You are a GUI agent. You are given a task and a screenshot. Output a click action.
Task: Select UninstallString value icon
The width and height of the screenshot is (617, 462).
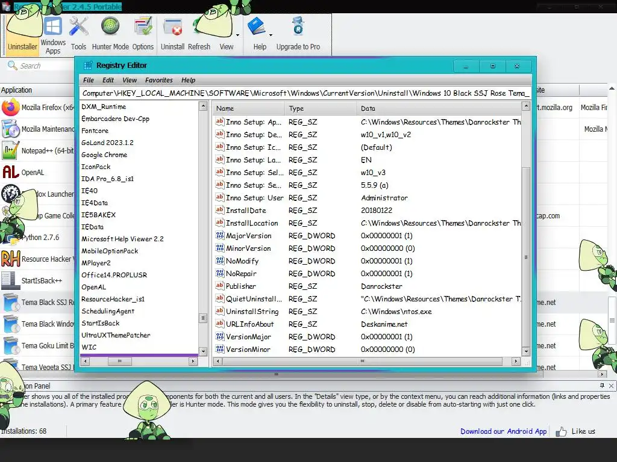click(220, 311)
